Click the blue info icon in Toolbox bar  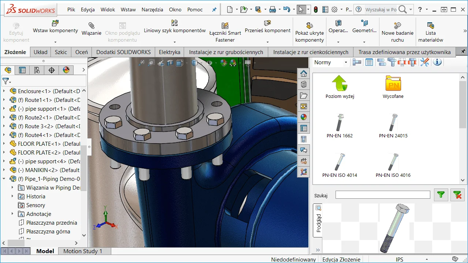point(437,62)
